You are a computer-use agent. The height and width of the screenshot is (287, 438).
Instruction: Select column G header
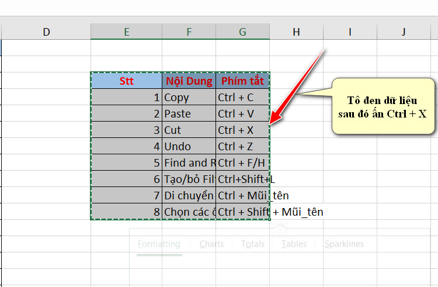click(242, 32)
